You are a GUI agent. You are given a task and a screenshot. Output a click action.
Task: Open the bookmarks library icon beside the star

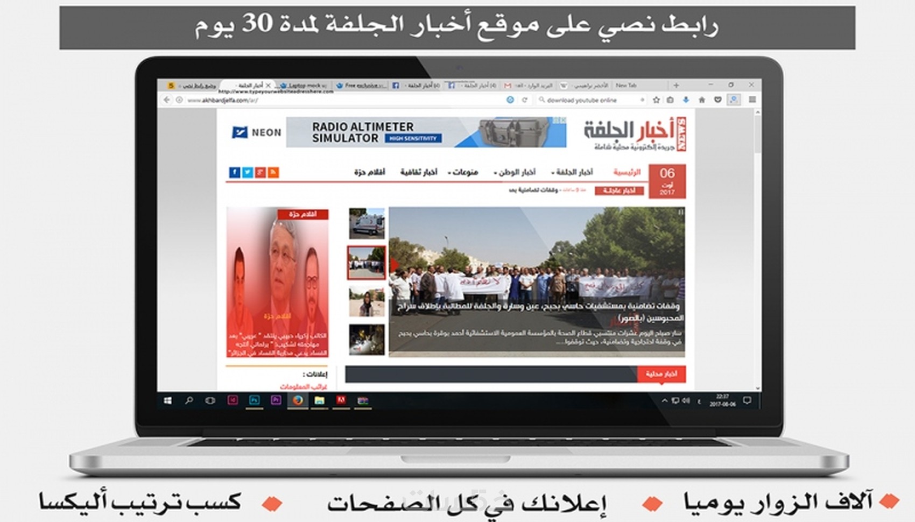pos(670,100)
